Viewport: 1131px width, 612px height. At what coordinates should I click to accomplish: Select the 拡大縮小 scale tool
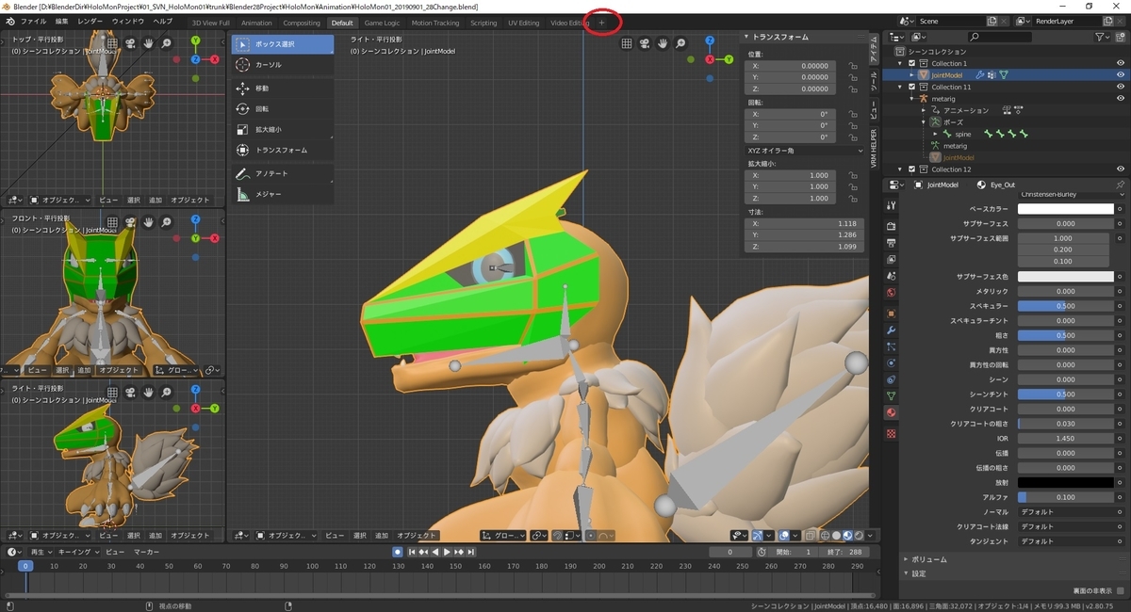283,129
